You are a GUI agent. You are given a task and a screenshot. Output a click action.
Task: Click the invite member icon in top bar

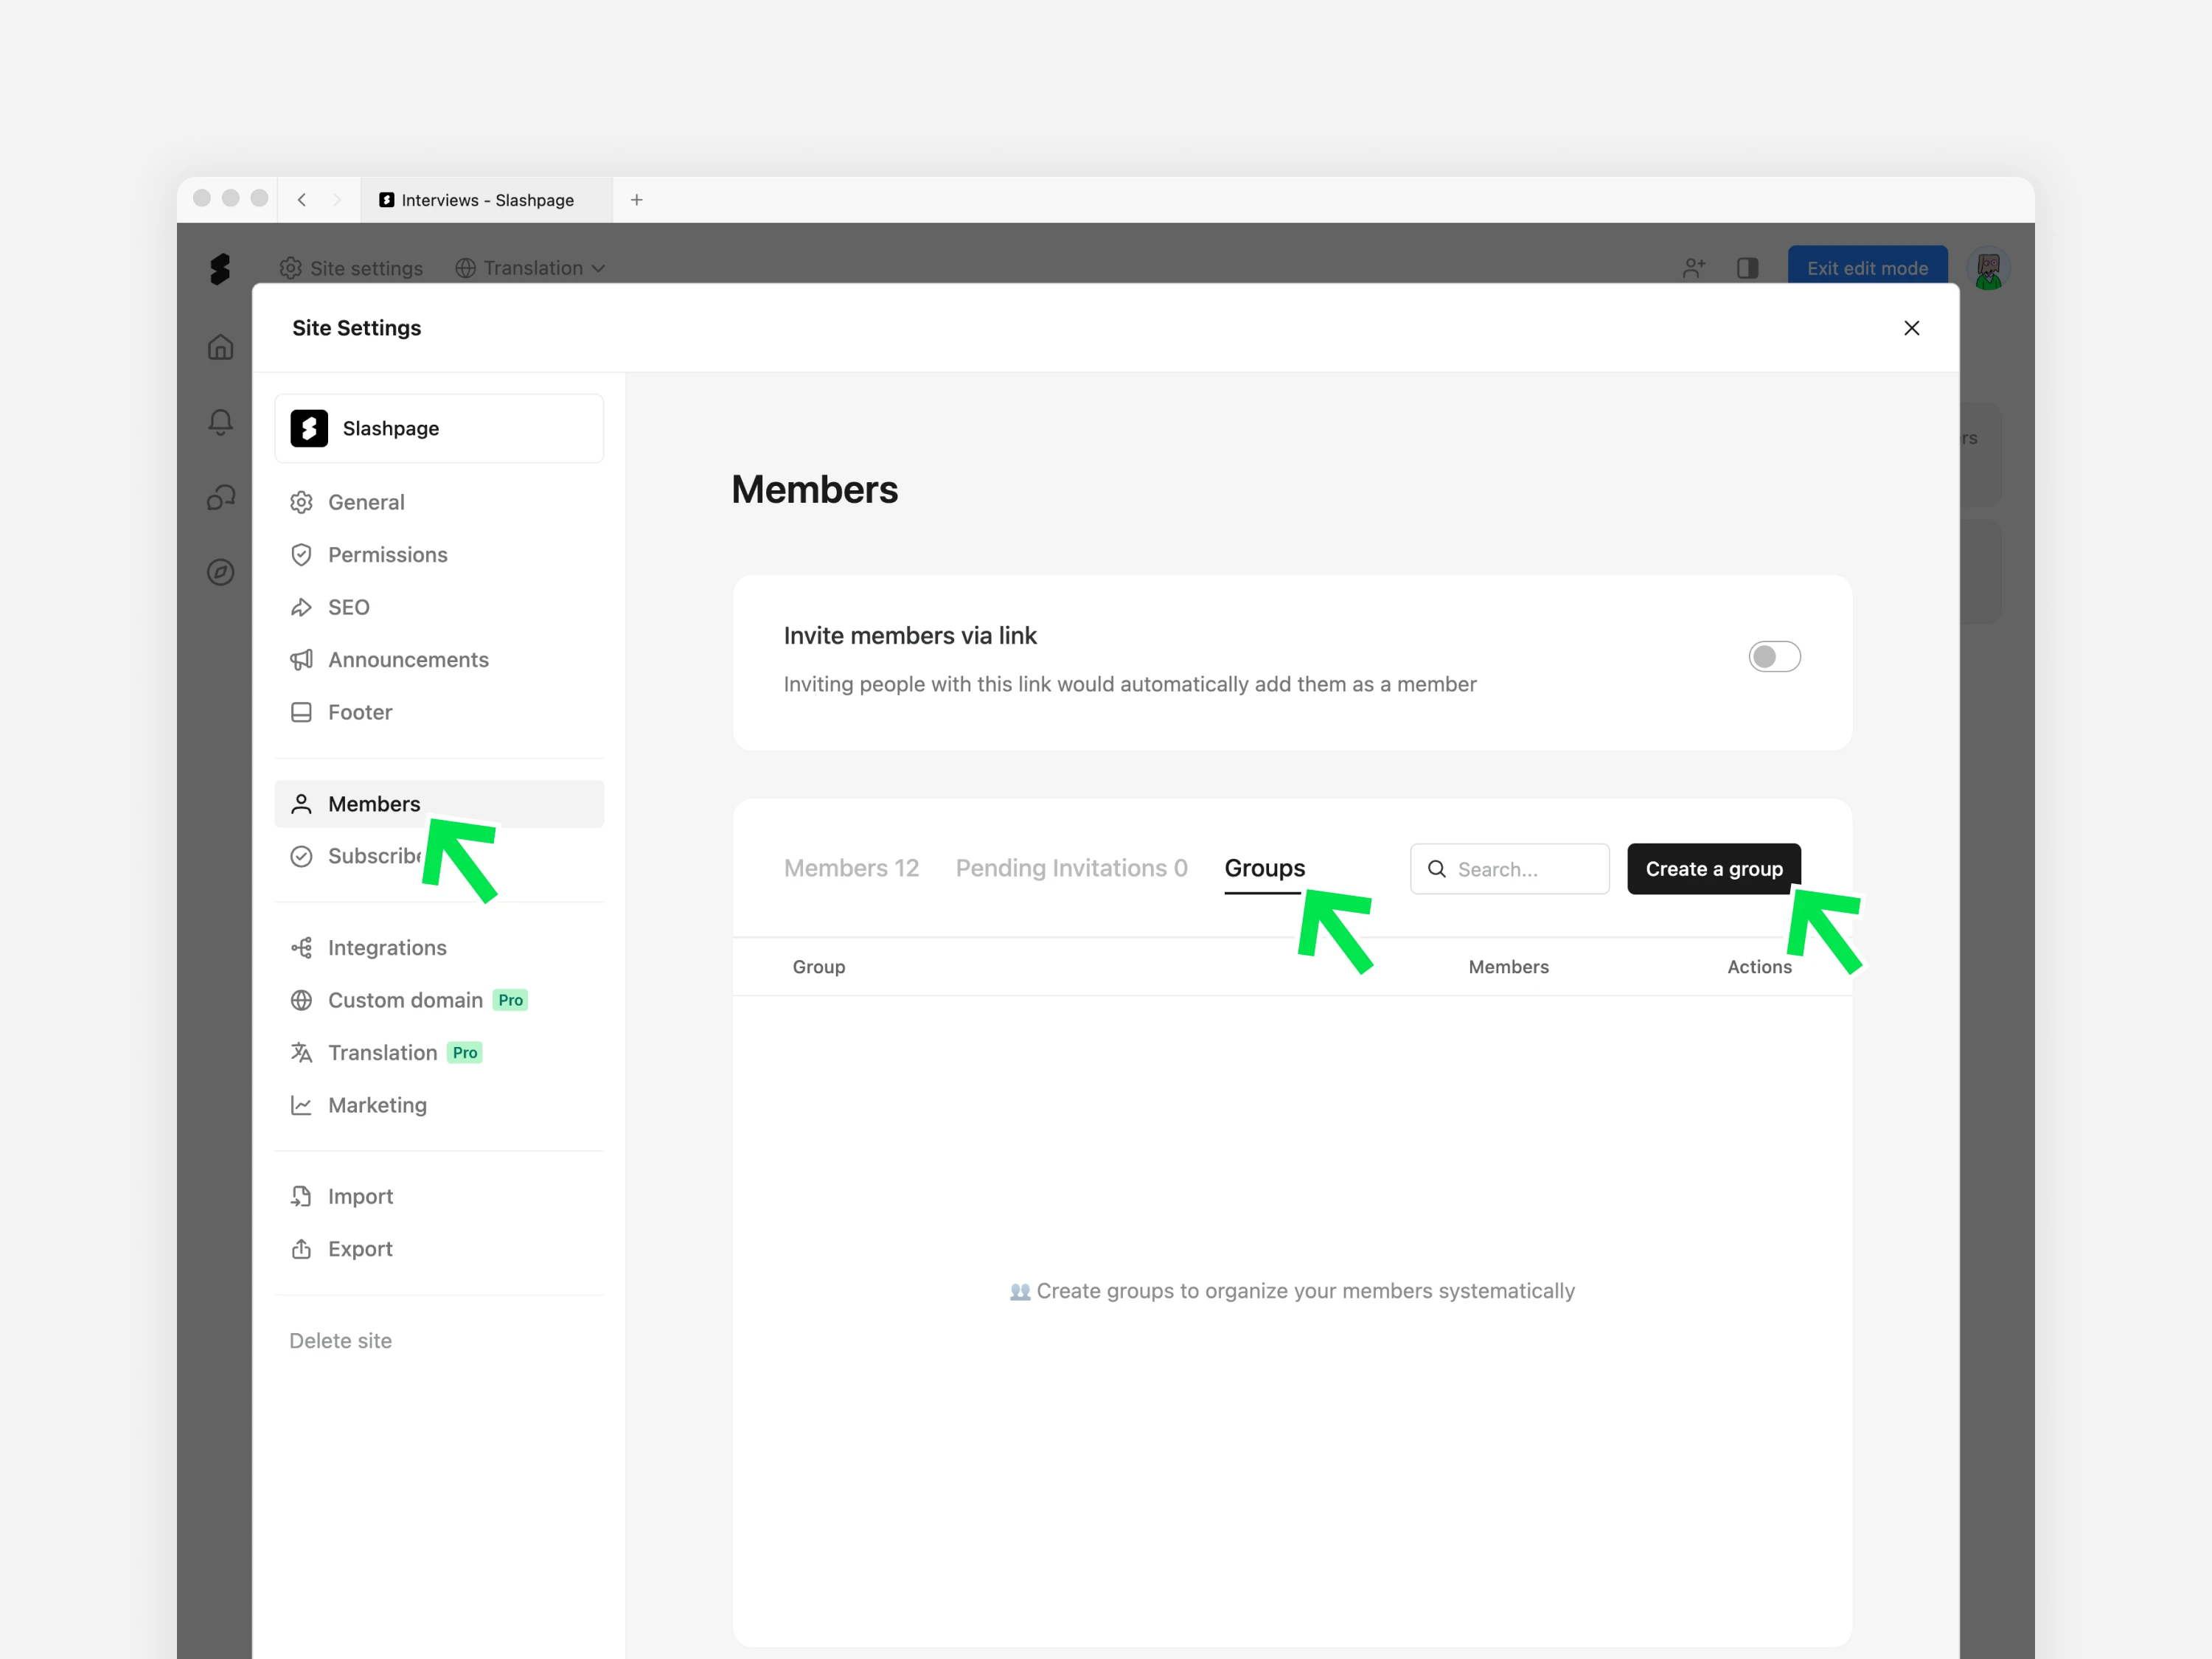point(1693,268)
